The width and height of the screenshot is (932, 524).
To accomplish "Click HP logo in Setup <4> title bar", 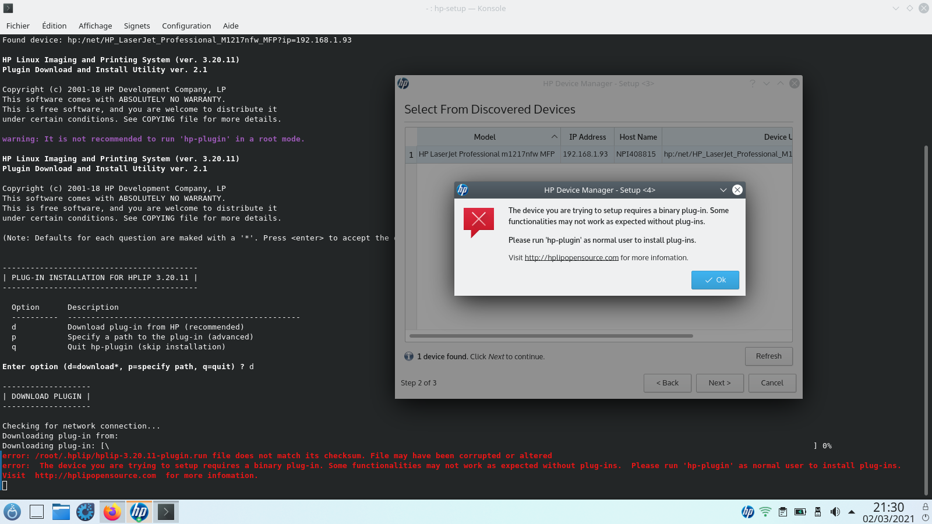I will (x=463, y=190).
